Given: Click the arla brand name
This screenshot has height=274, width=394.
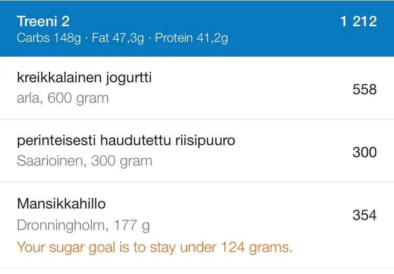Looking at the screenshot, I should pyautogui.click(x=28, y=98).
